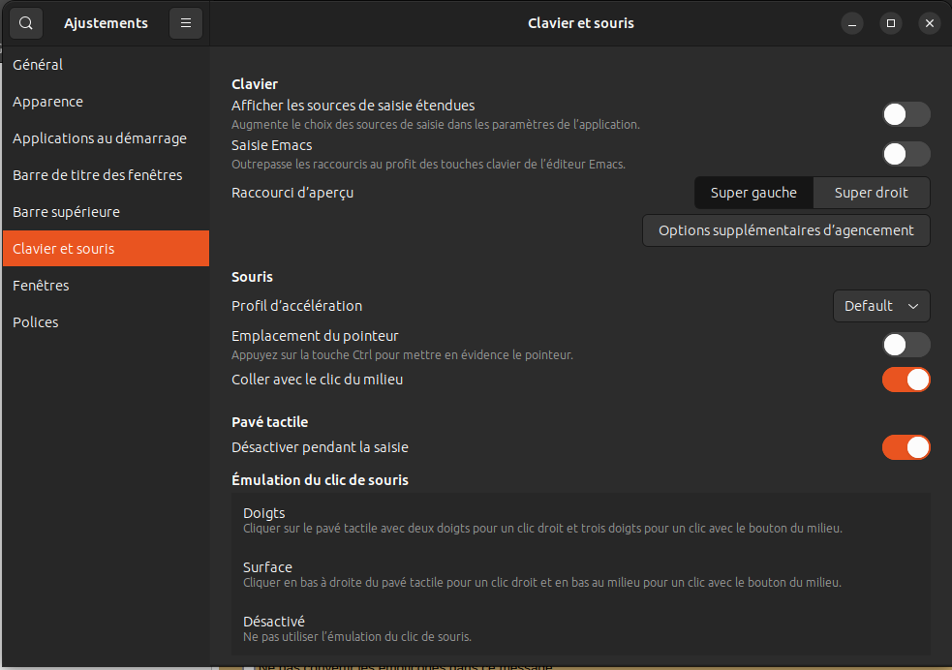Viewport: 952px width, 670px height.
Task: Select 'Doigts' for mouse click emulation
Action: (x=581, y=519)
